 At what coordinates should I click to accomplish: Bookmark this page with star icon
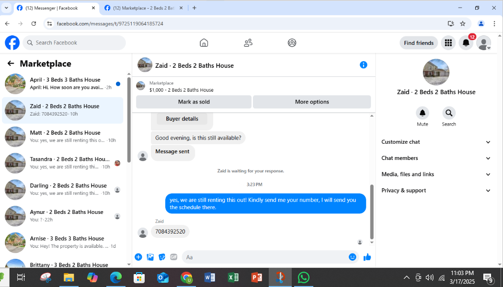point(463,24)
